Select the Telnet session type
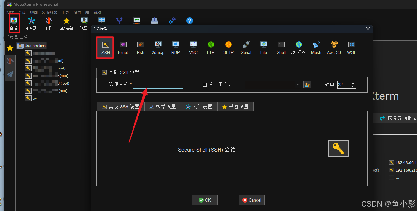Image resolution: width=417 pixels, height=211 pixels. point(123,48)
